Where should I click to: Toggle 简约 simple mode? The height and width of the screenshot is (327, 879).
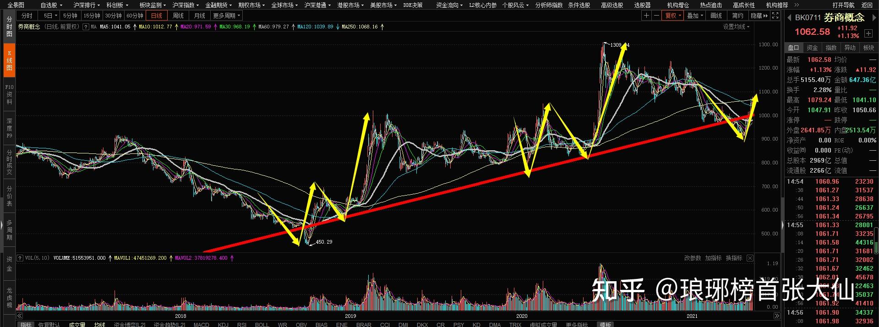pyautogui.click(x=737, y=16)
